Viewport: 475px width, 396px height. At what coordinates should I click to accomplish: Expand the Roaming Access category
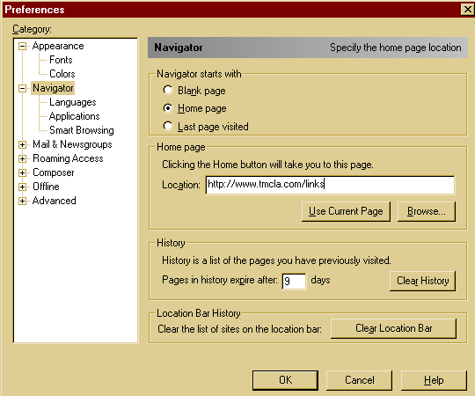[22, 158]
